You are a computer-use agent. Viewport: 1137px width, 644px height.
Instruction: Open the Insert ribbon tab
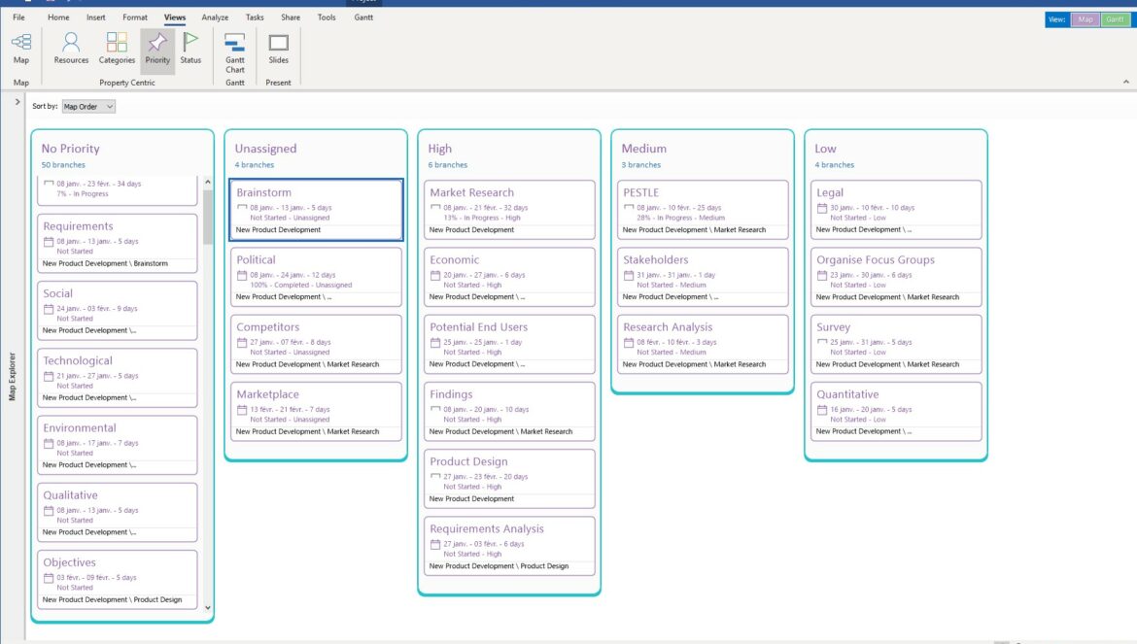96,17
